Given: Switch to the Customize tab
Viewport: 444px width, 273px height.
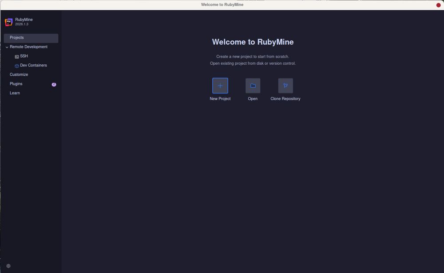Looking at the screenshot, I should tap(19, 74).
